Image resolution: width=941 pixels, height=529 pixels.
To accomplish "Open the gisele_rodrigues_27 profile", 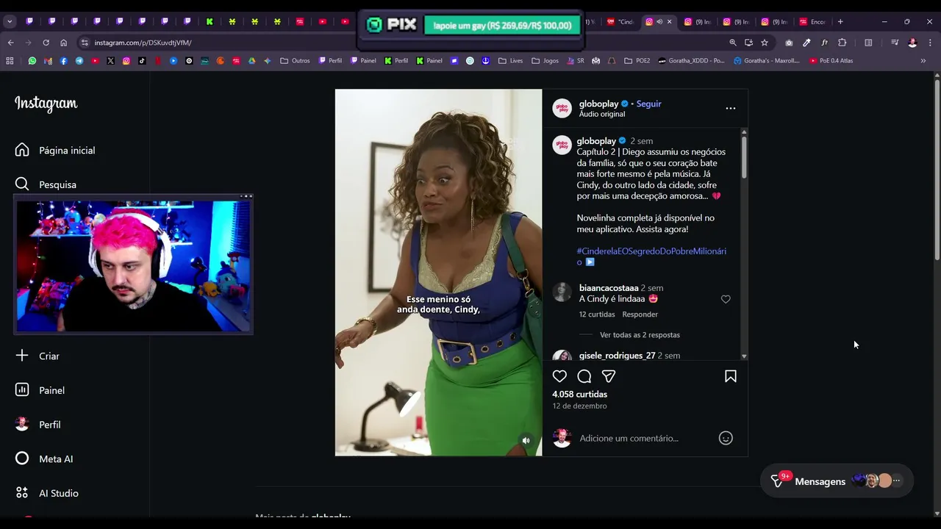I will (x=617, y=356).
